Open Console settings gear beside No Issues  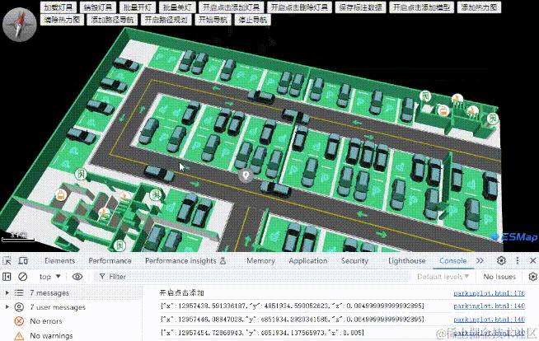[532, 277]
